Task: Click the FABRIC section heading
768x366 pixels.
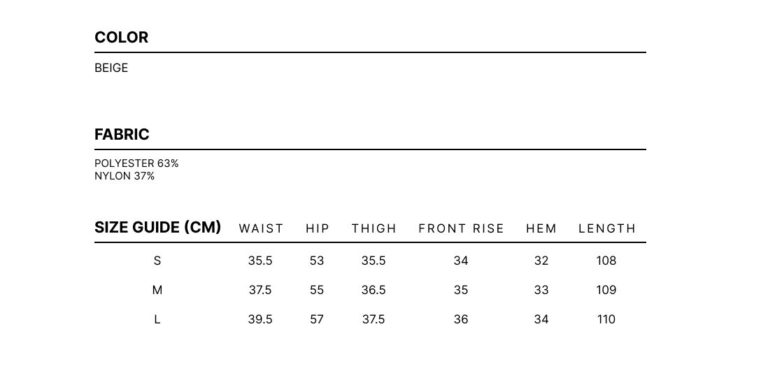Action: pyautogui.click(x=122, y=134)
